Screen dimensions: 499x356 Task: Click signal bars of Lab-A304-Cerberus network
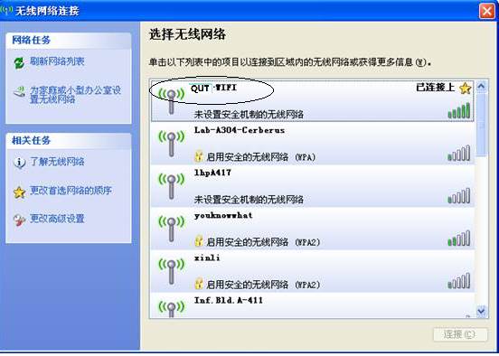(x=459, y=153)
